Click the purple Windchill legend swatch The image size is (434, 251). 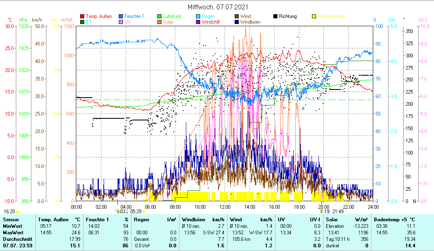click(x=198, y=22)
